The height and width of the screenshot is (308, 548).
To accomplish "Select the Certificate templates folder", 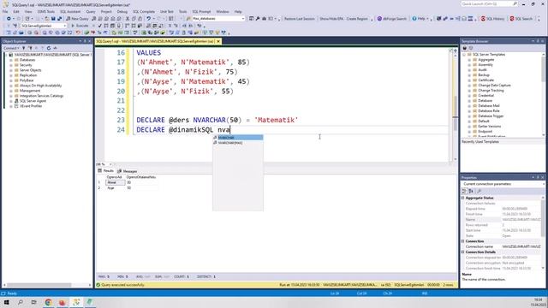I will (485, 80).
